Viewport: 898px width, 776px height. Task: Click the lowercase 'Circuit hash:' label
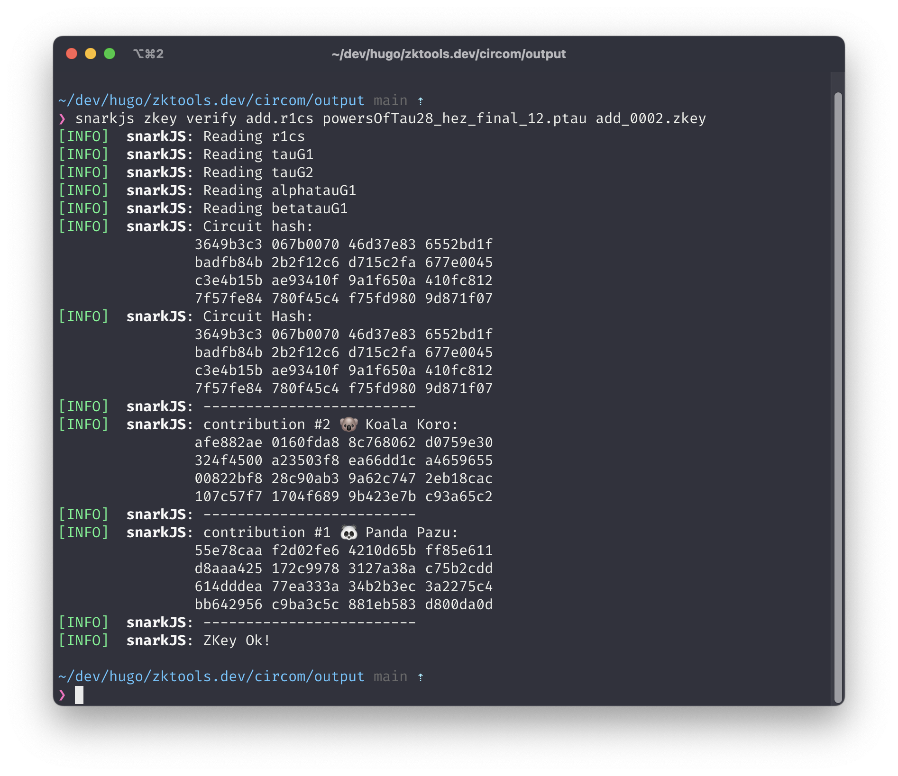click(258, 226)
